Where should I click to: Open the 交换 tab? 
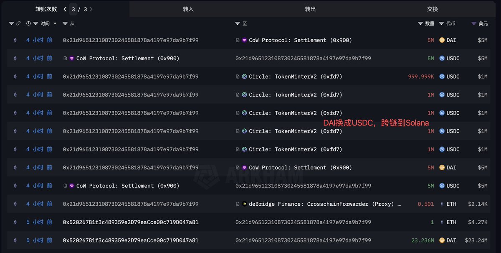[433, 9]
